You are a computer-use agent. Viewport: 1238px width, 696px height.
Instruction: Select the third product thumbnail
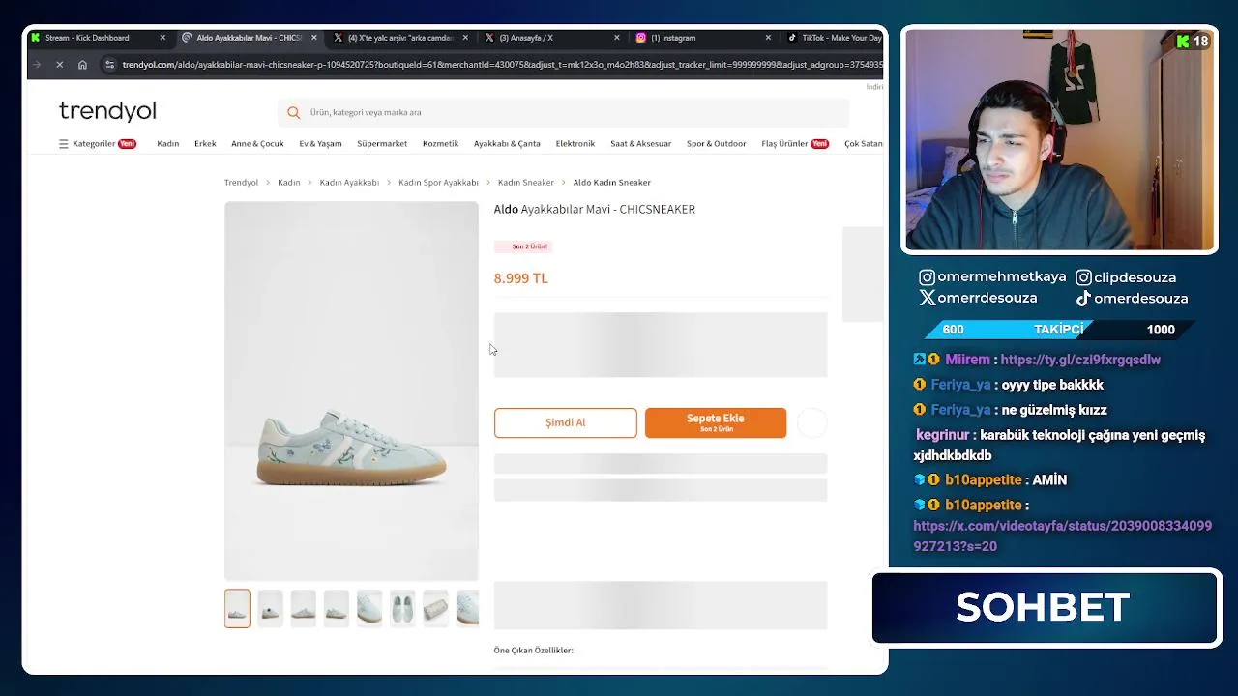tap(303, 608)
